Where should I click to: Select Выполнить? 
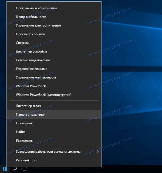[x=54, y=141]
